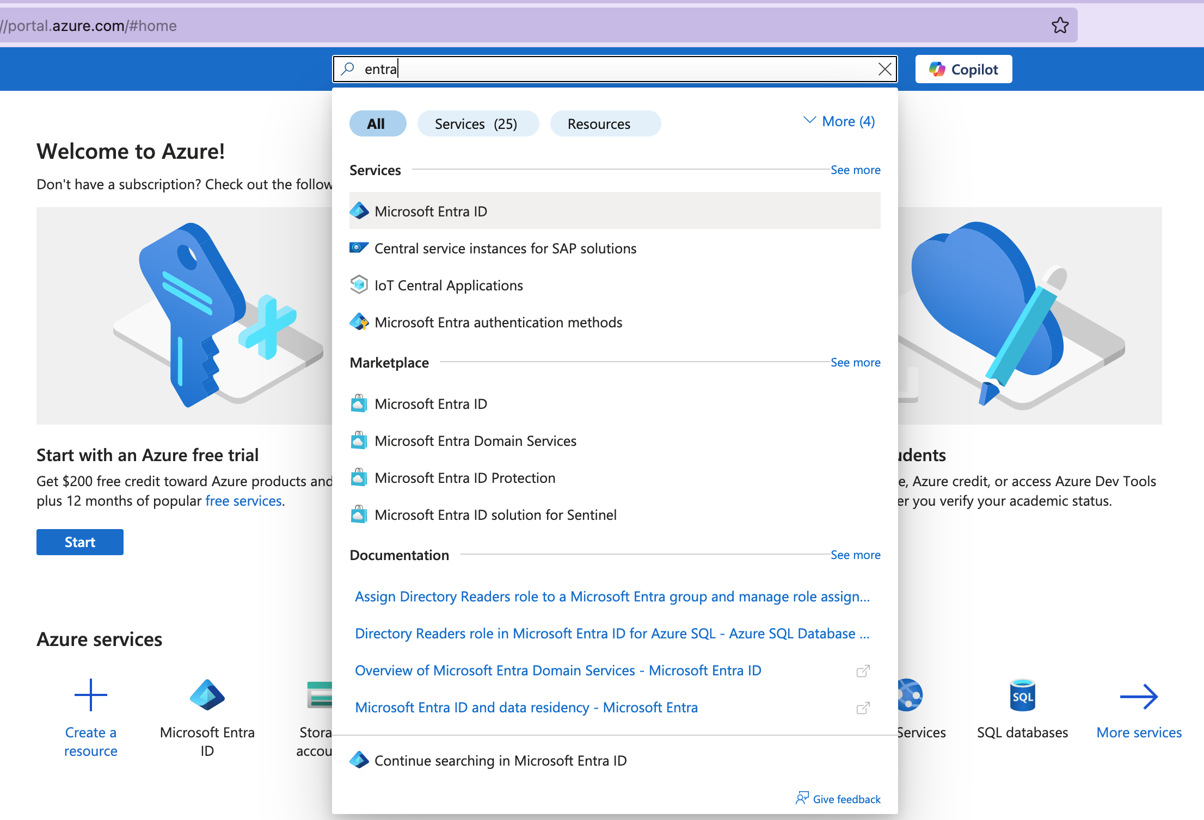Image resolution: width=1204 pixels, height=820 pixels.
Task: Open Central service instances for SAP
Action: point(505,249)
